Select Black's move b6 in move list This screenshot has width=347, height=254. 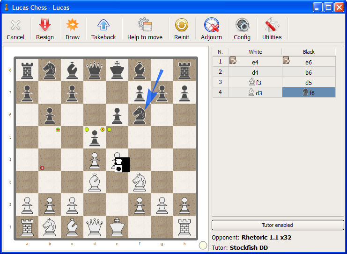point(309,72)
